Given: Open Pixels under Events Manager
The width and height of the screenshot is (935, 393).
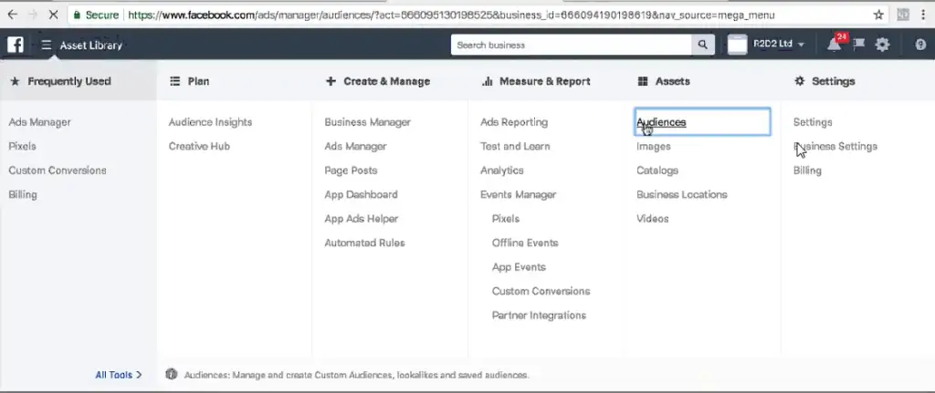Looking at the screenshot, I should (x=506, y=219).
